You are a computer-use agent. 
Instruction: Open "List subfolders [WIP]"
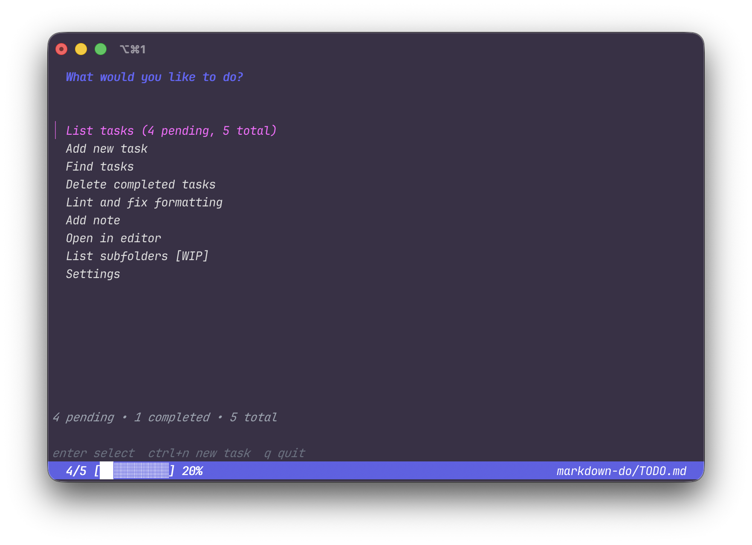click(x=137, y=256)
